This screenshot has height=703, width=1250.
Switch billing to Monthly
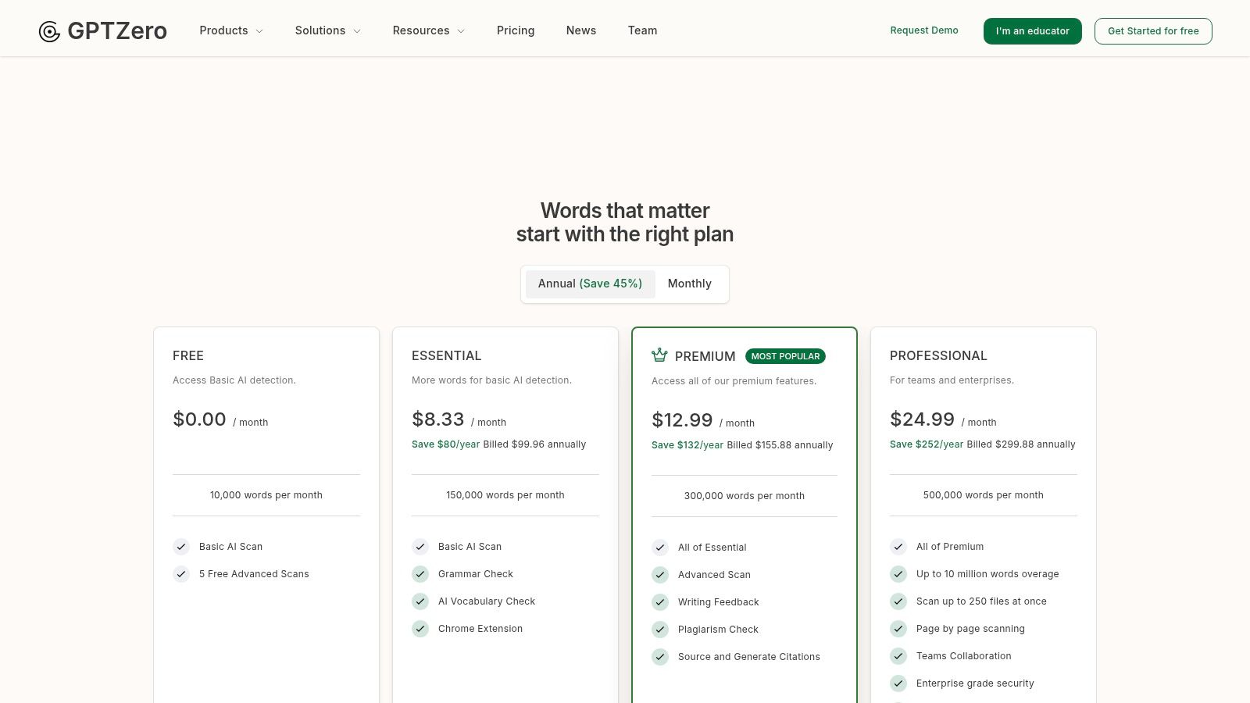[689, 284]
